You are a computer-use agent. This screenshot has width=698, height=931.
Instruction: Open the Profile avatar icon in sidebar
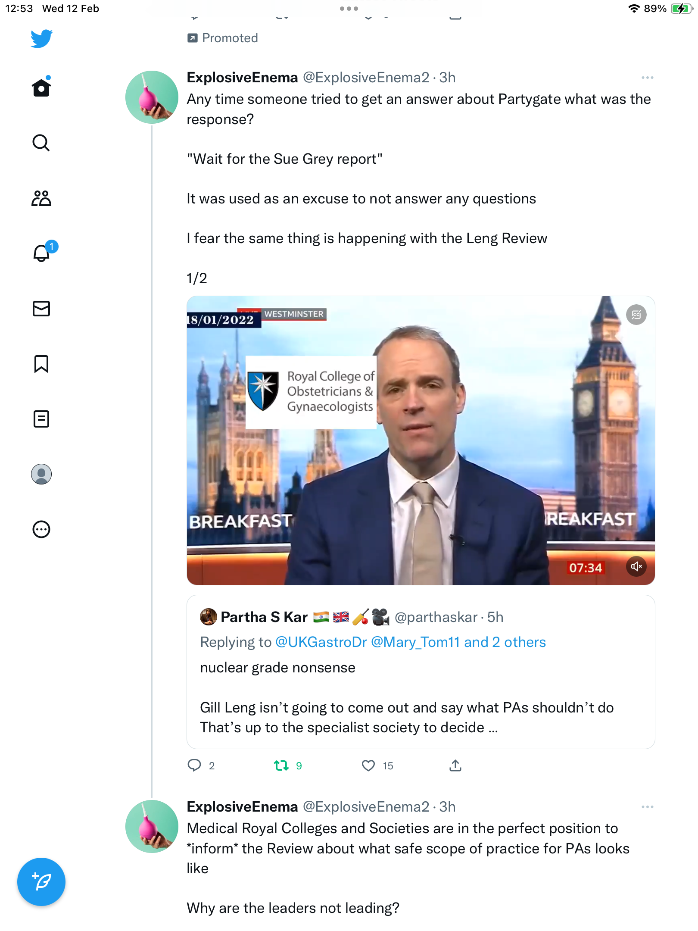coord(41,474)
